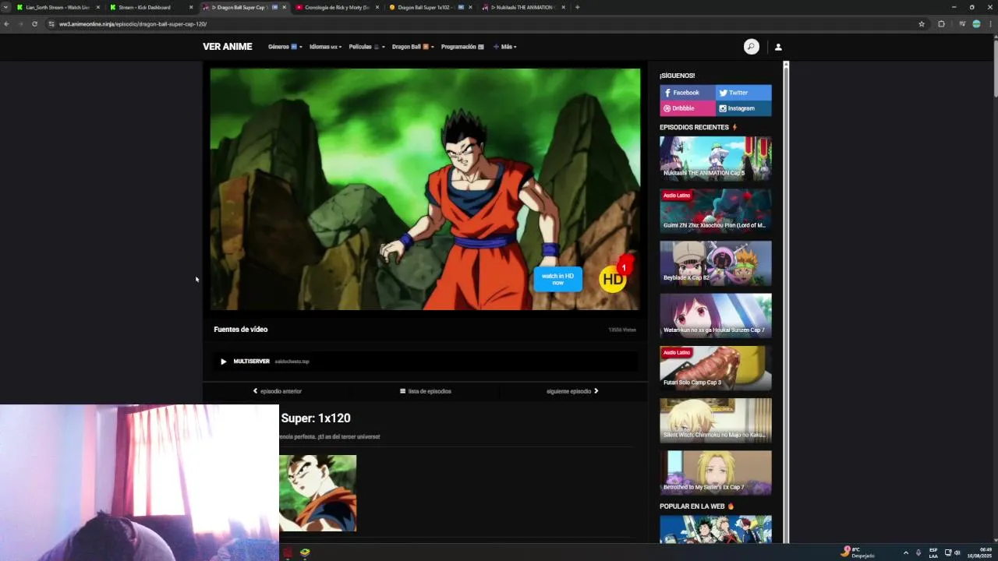Expand the Más dropdown menu
The height and width of the screenshot is (561, 998).
pyautogui.click(x=505, y=47)
